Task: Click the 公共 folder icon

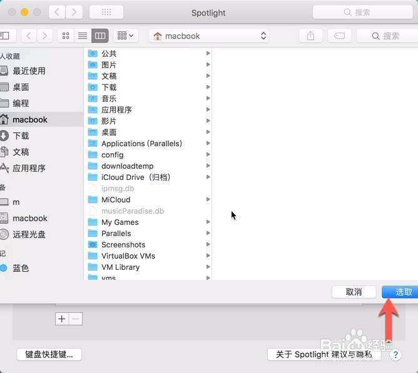Action: (93, 54)
